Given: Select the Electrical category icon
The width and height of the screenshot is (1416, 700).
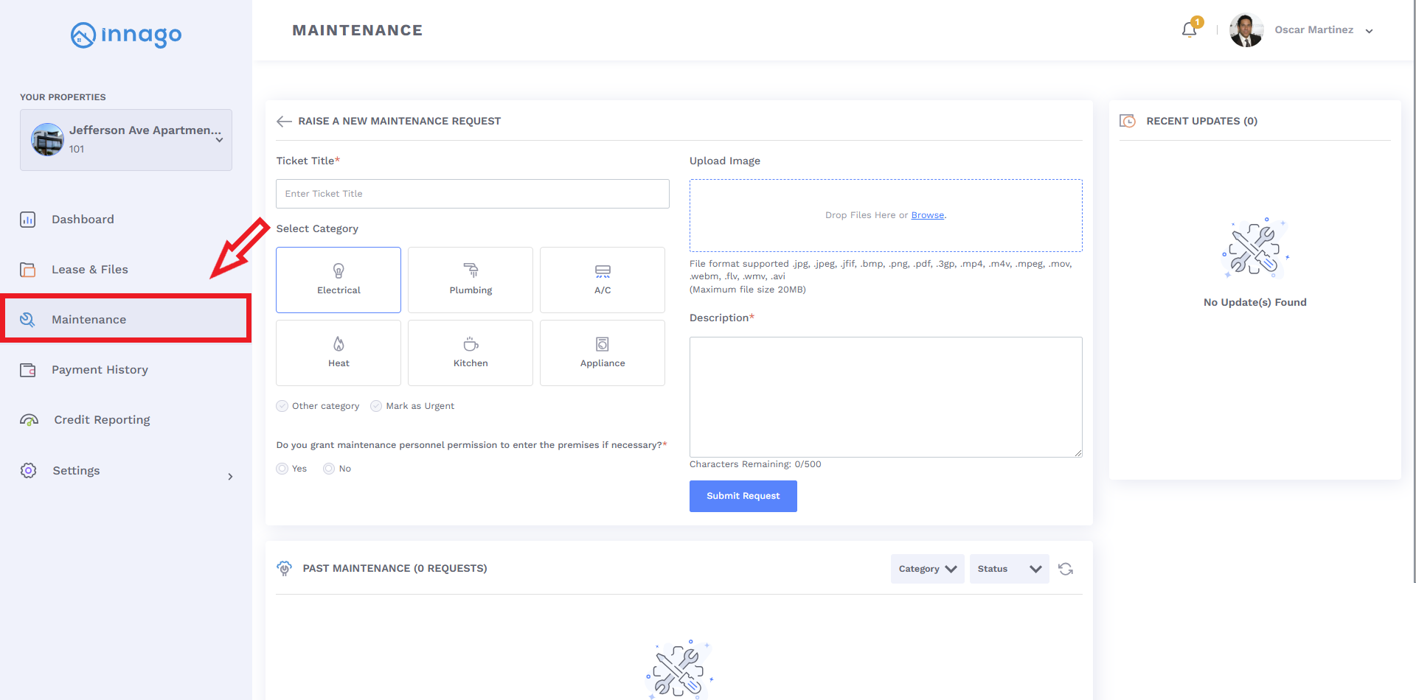Looking at the screenshot, I should (339, 271).
